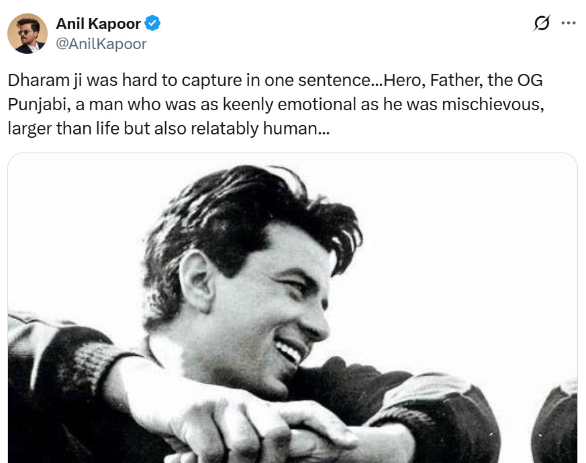This screenshot has width=586, height=463.
Task: Click the words 'larger than life' in the tweet
Action: 62,128
